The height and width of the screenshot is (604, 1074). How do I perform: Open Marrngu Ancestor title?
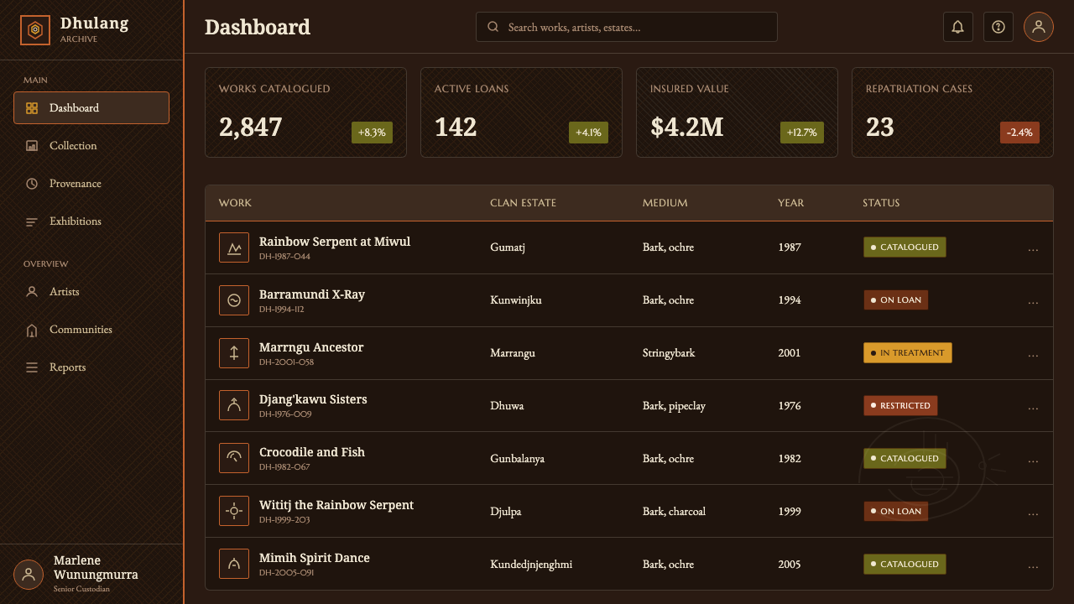point(311,347)
